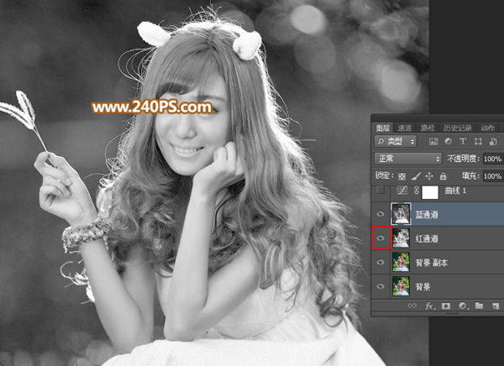504x366 pixels.
Task: Hide the 蓝通道 layer
Action: coord(380,215)
